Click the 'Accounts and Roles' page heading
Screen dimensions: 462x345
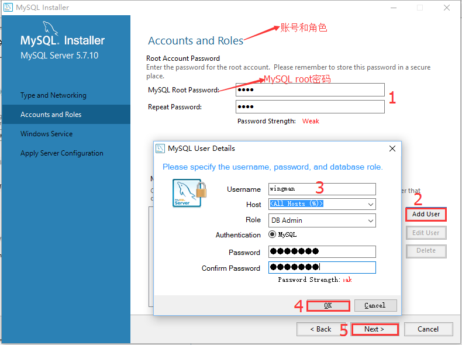tap(195, 41)
